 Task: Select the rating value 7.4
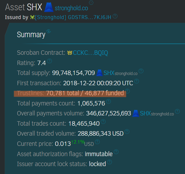tap(42, 63)
